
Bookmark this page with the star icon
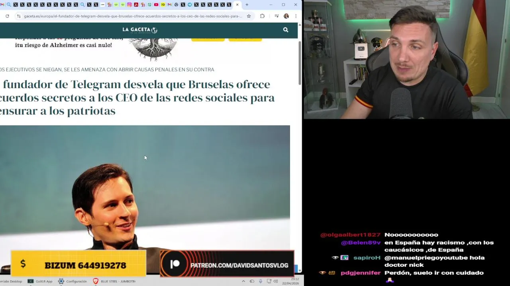point(249,16)
